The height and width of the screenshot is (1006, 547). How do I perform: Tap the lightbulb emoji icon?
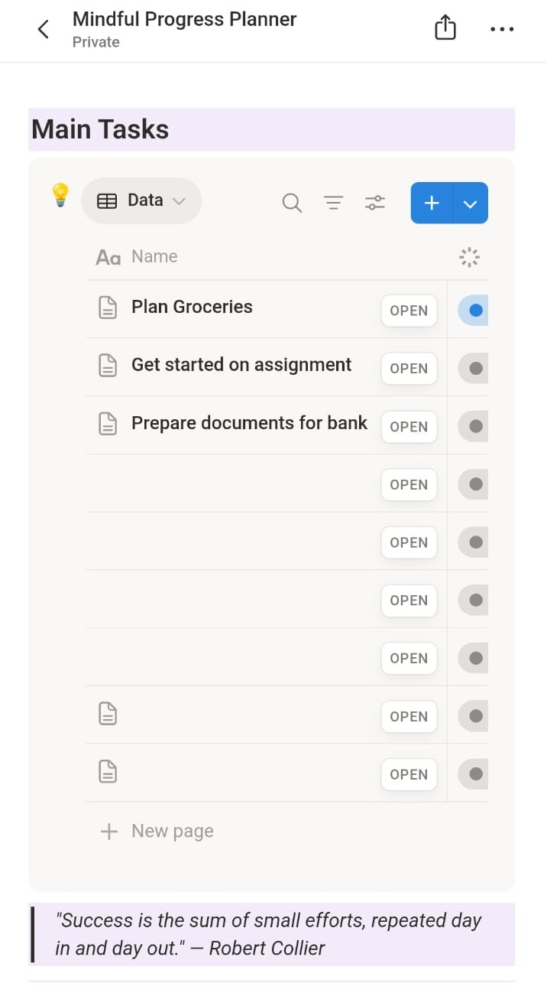pyautogui.click(x=60, y=195)
